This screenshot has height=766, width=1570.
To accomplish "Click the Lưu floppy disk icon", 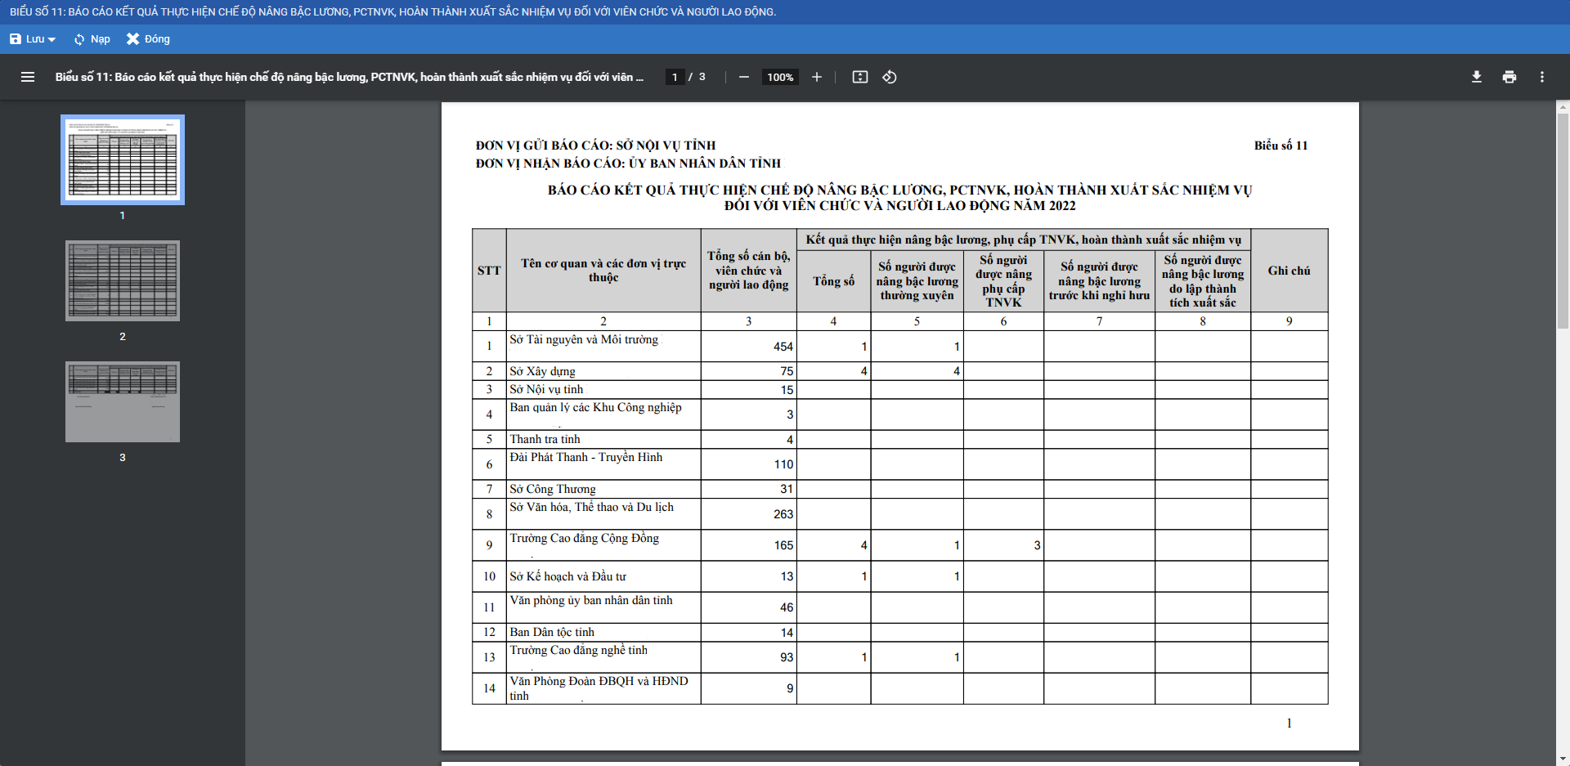I will coord(16,39).
